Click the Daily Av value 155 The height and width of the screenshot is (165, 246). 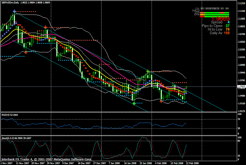pos(227,33)
